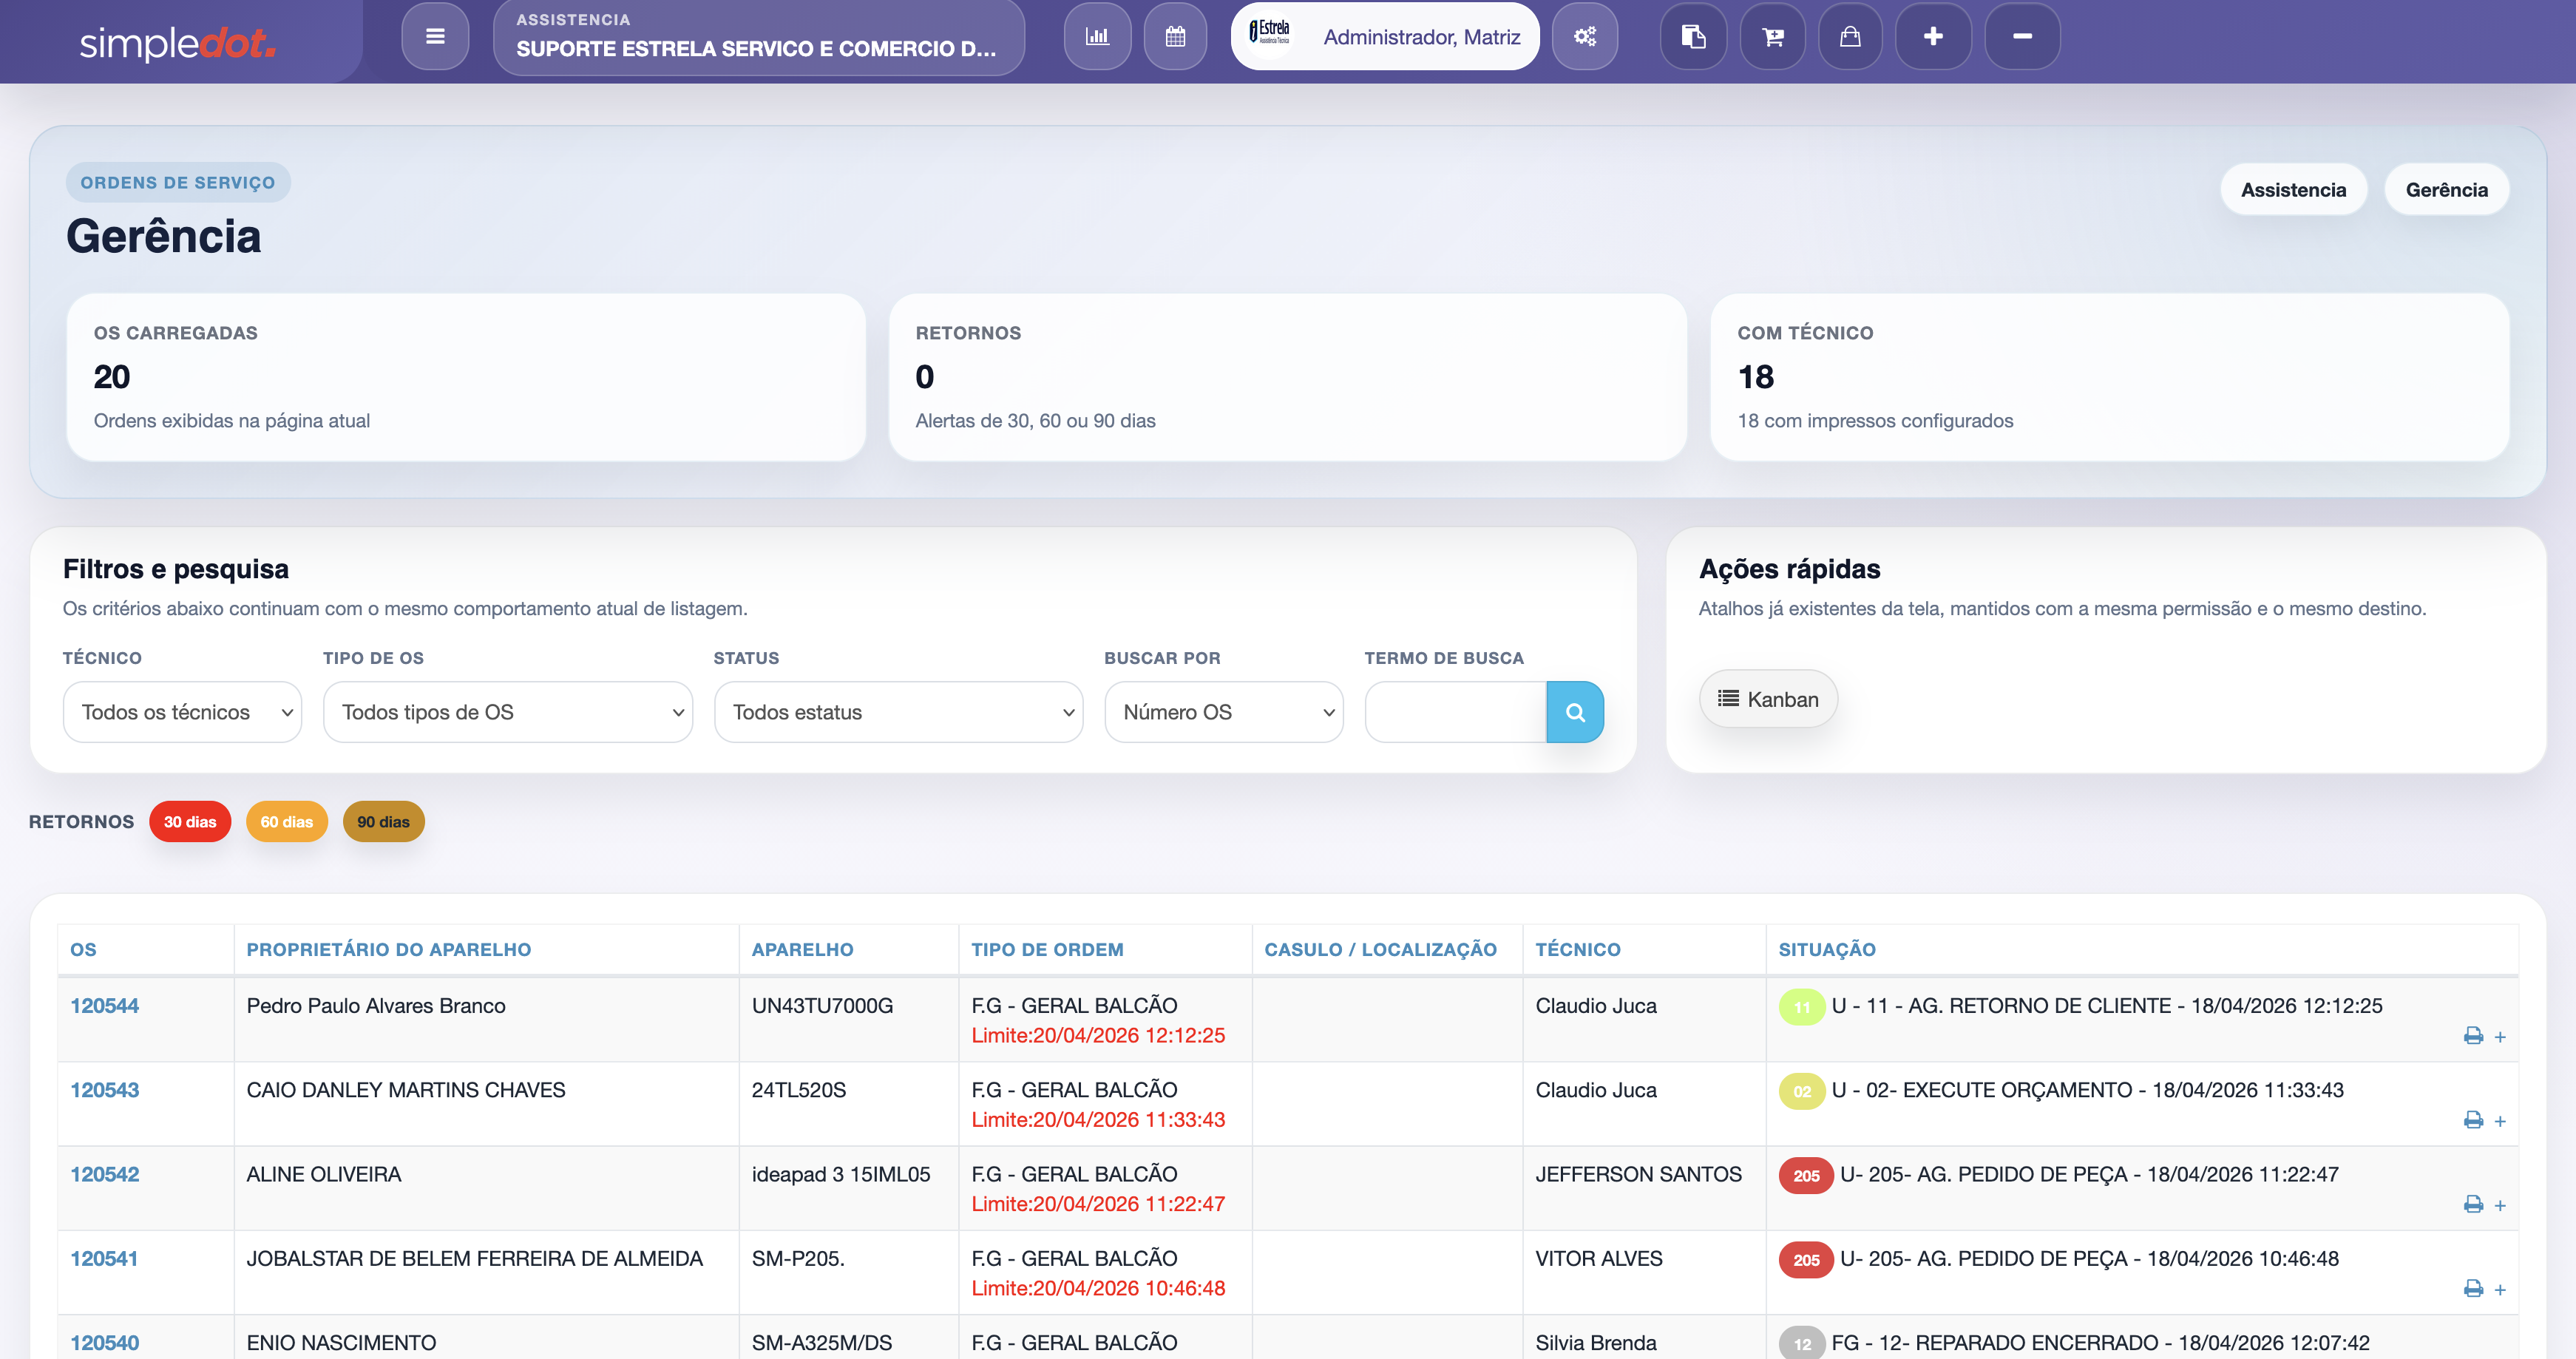Open the hamburger menu icon

pyautogui.click(x=435, y=37)
